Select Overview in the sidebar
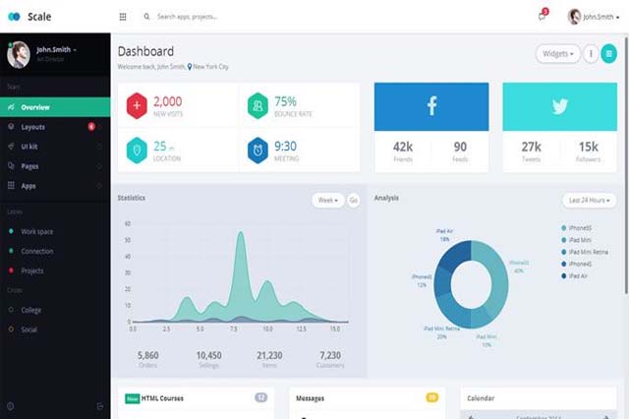Viewport: 629px width, 419px height. click(x=35, y=106)
